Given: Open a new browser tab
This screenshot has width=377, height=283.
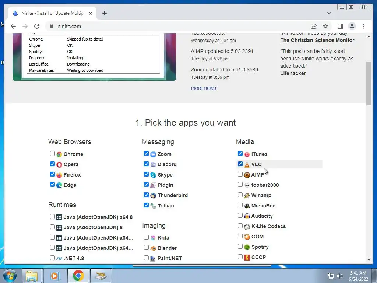Looking at the screenshot, I should click(x=104, y=13).
